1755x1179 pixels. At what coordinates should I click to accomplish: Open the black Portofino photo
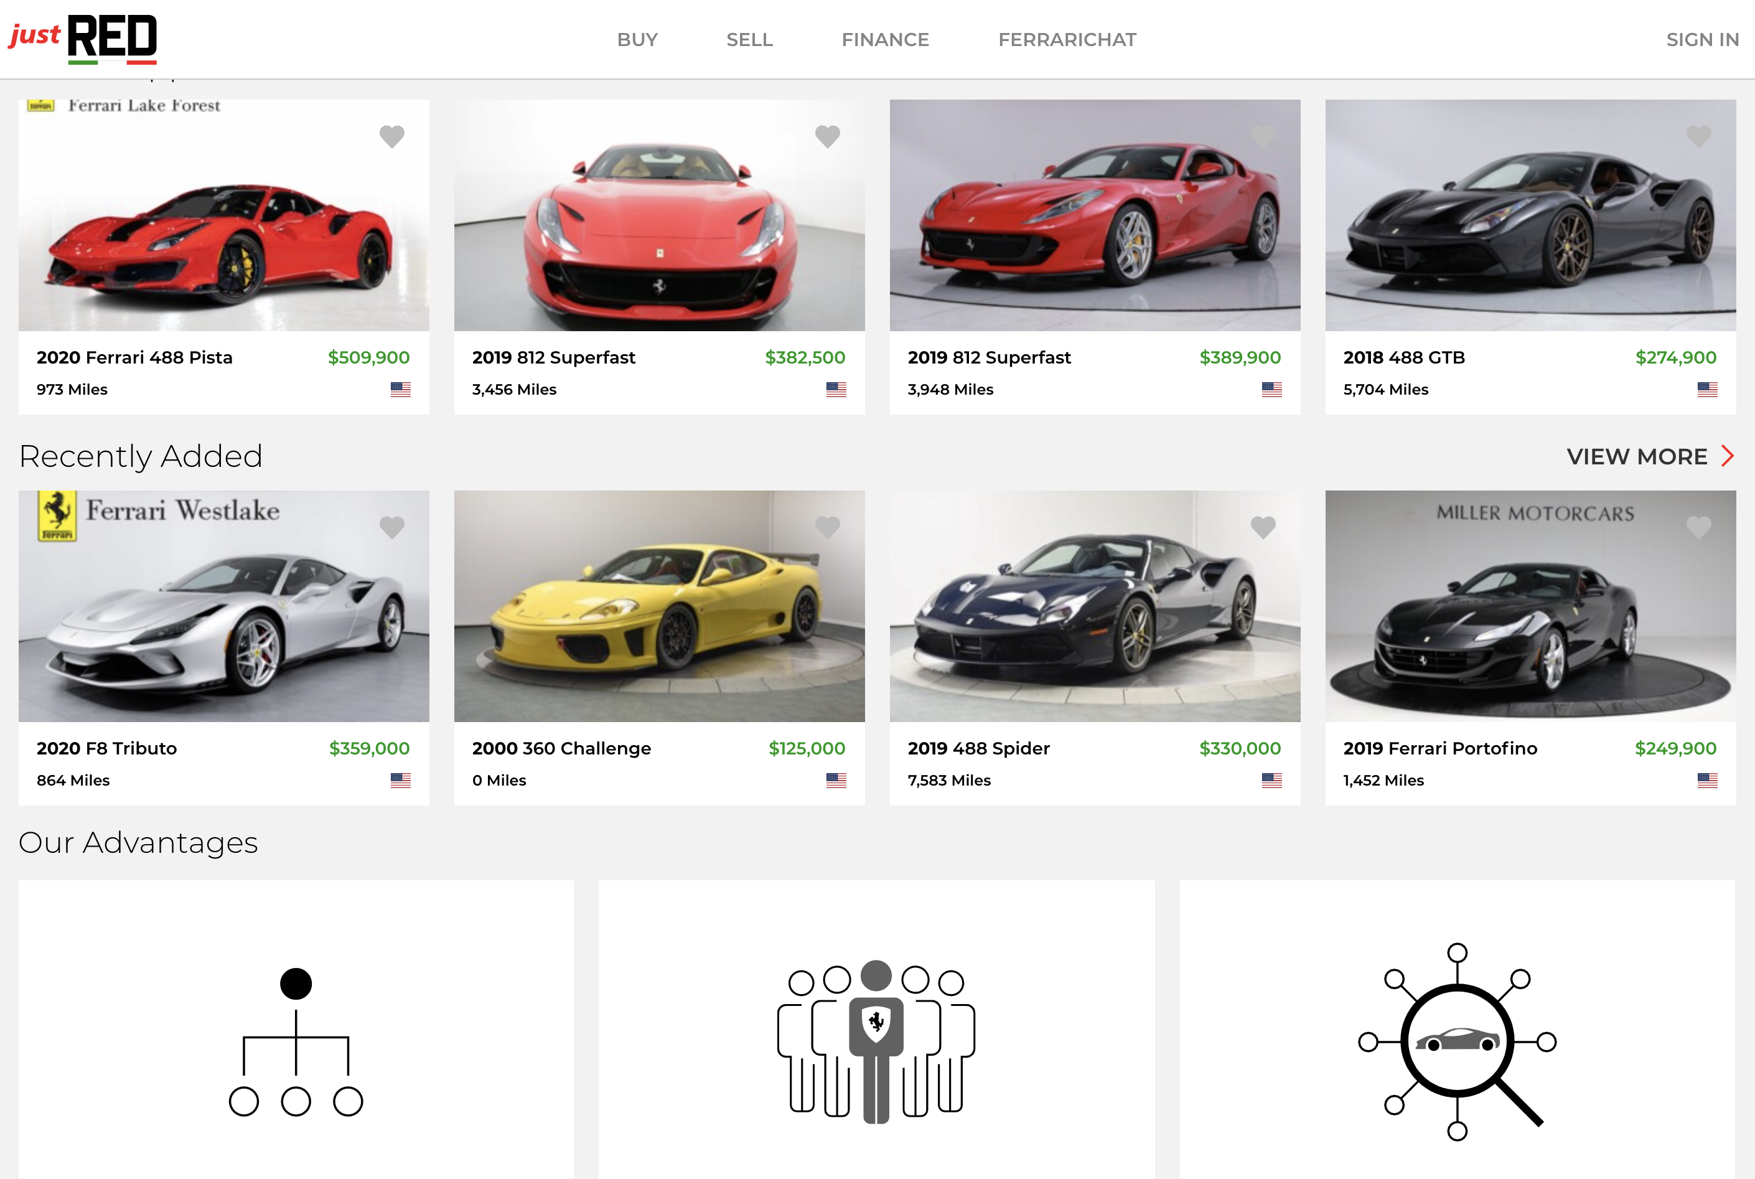(1530, 606)
